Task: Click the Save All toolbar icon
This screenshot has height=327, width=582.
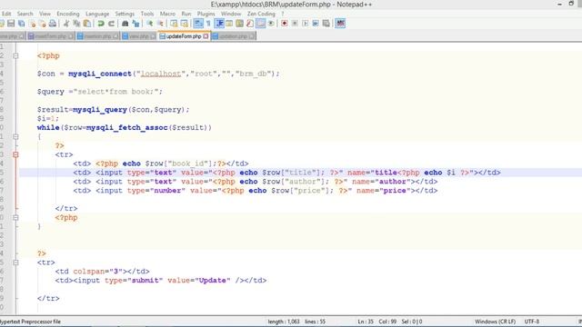Action: pyautogui.click(x=22, y=24)
